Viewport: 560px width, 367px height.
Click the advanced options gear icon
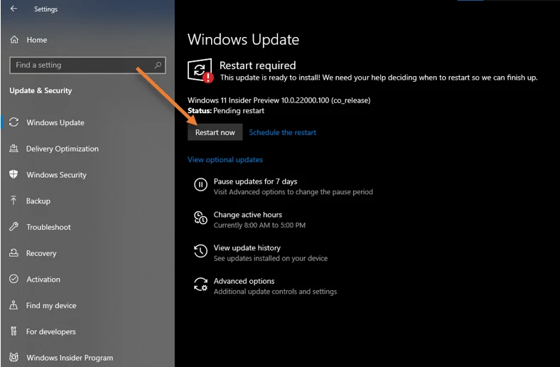(200, 284)
